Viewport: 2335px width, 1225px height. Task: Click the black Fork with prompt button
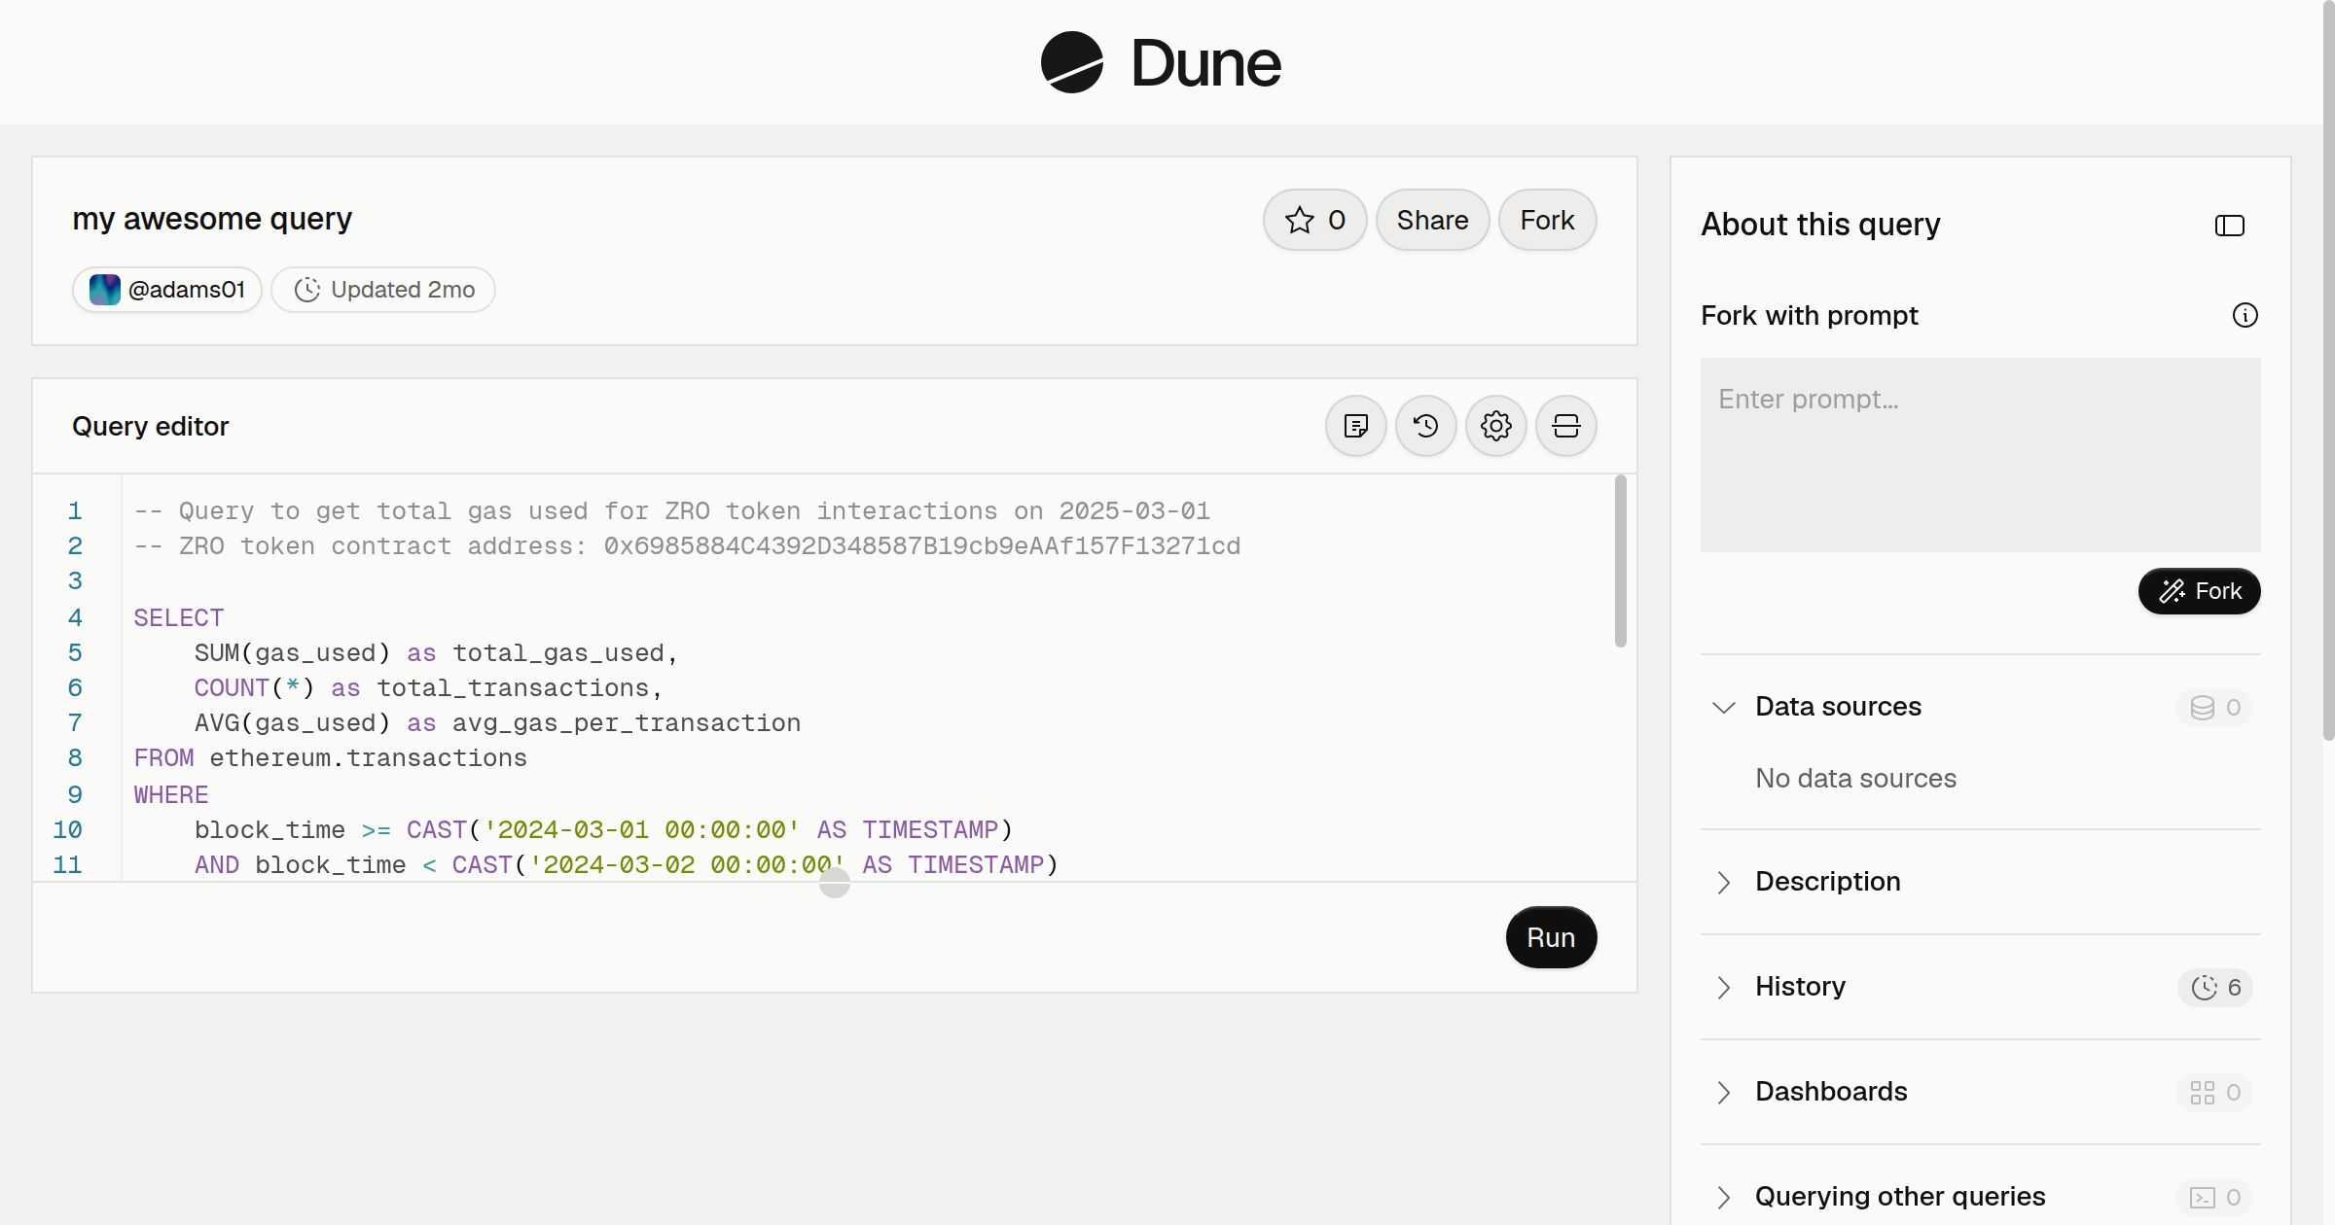2199,591
